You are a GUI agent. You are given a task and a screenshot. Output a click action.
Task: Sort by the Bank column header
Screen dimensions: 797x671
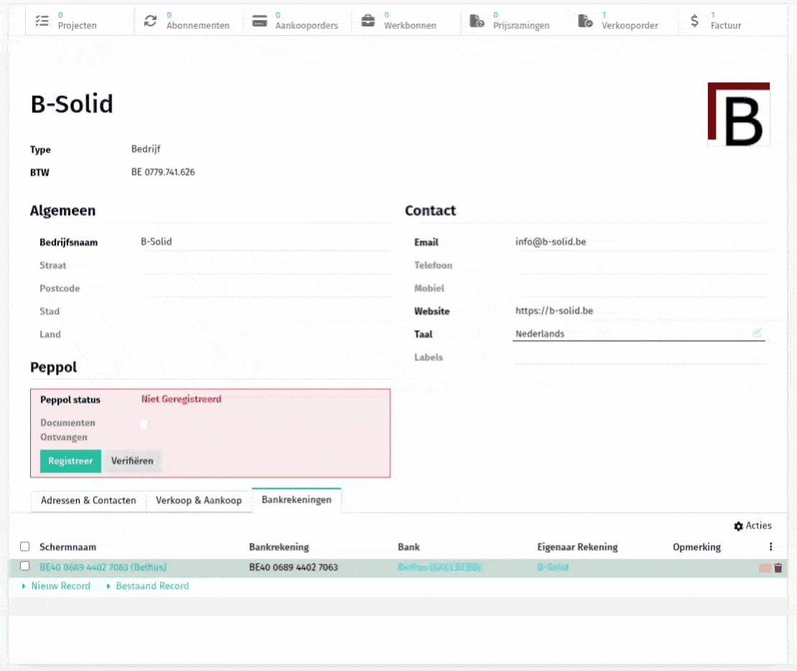point(409,547)
